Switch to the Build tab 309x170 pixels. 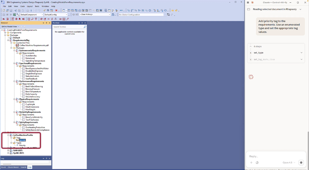(x=3, y=167)
